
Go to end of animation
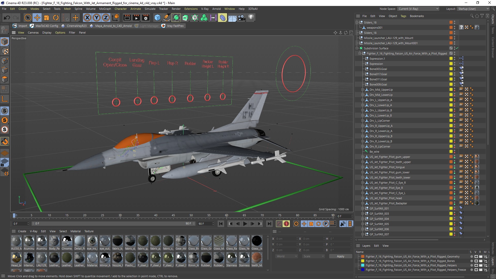coord(269,224)
